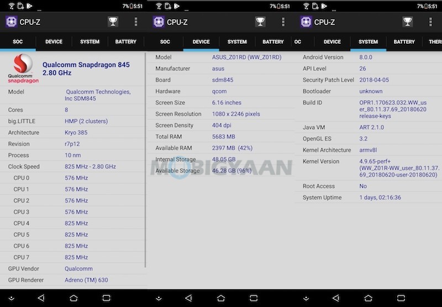Tap the Qualcomm Snapdragon logo
The image size is (442, 307).
coord(23,69)
